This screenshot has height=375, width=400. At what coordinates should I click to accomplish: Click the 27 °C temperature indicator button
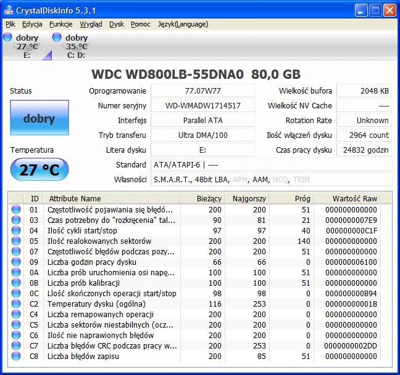tap(40, 170)
